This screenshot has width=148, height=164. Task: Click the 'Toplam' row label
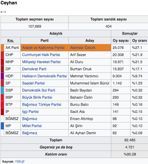pyautogui.click(x=56, y=140)
